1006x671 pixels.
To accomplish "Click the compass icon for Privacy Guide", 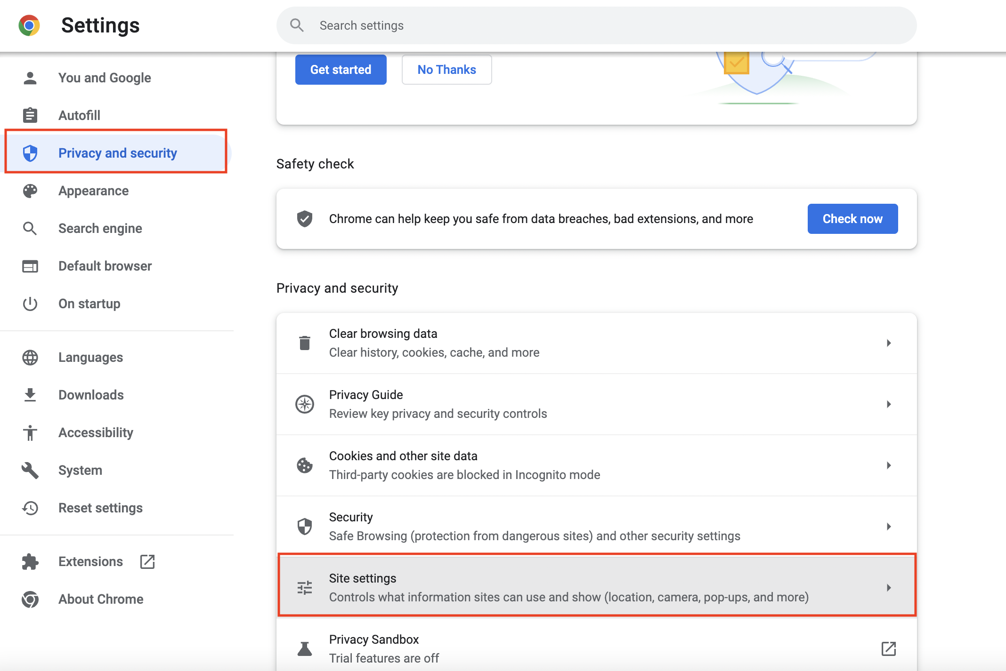I will click(305, 404).
